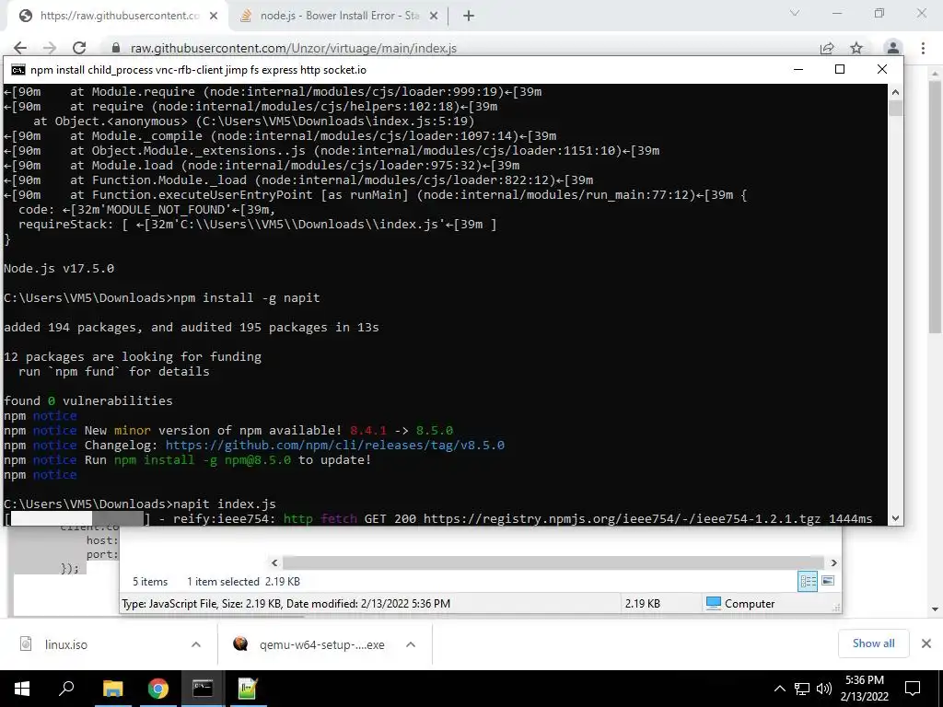Click command prompt scrollbar down arrow
The height and width of the screenshot is (707, 943).
(x=895, y=517)
